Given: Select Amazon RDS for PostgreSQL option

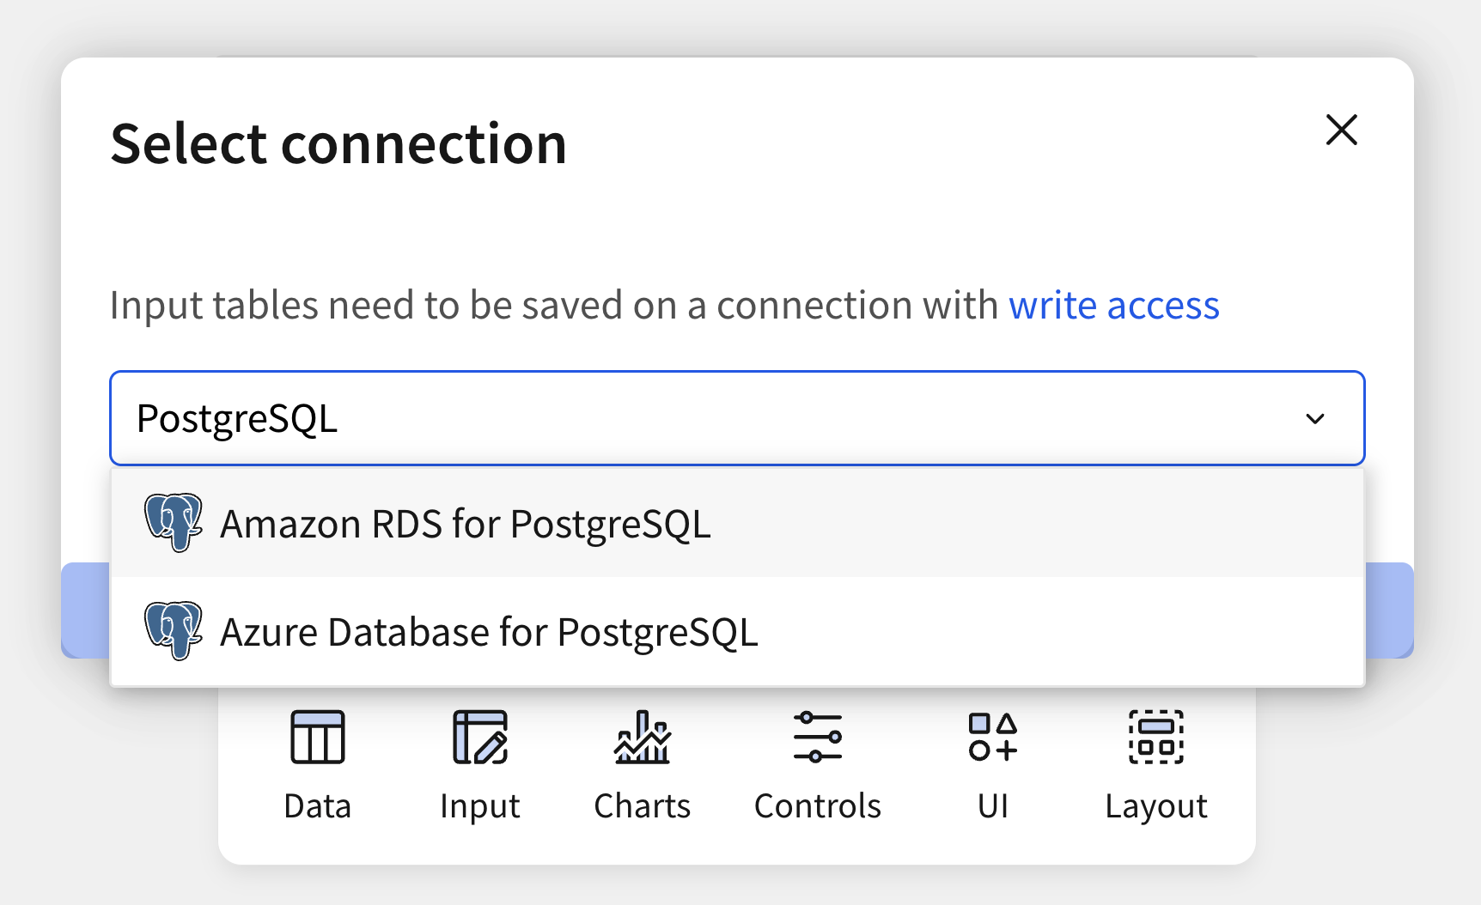Looking at the screenshot, I should coord(465,524).
